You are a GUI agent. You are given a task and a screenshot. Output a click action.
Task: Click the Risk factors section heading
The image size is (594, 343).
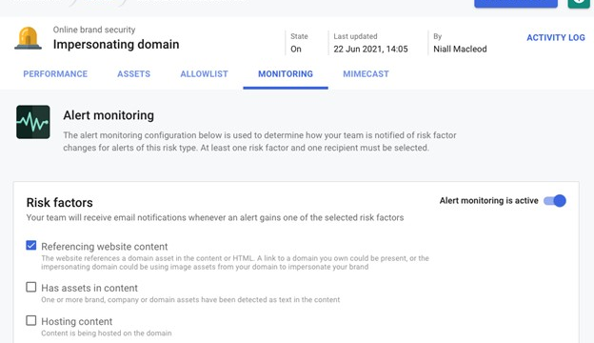[x=59, y=202]
